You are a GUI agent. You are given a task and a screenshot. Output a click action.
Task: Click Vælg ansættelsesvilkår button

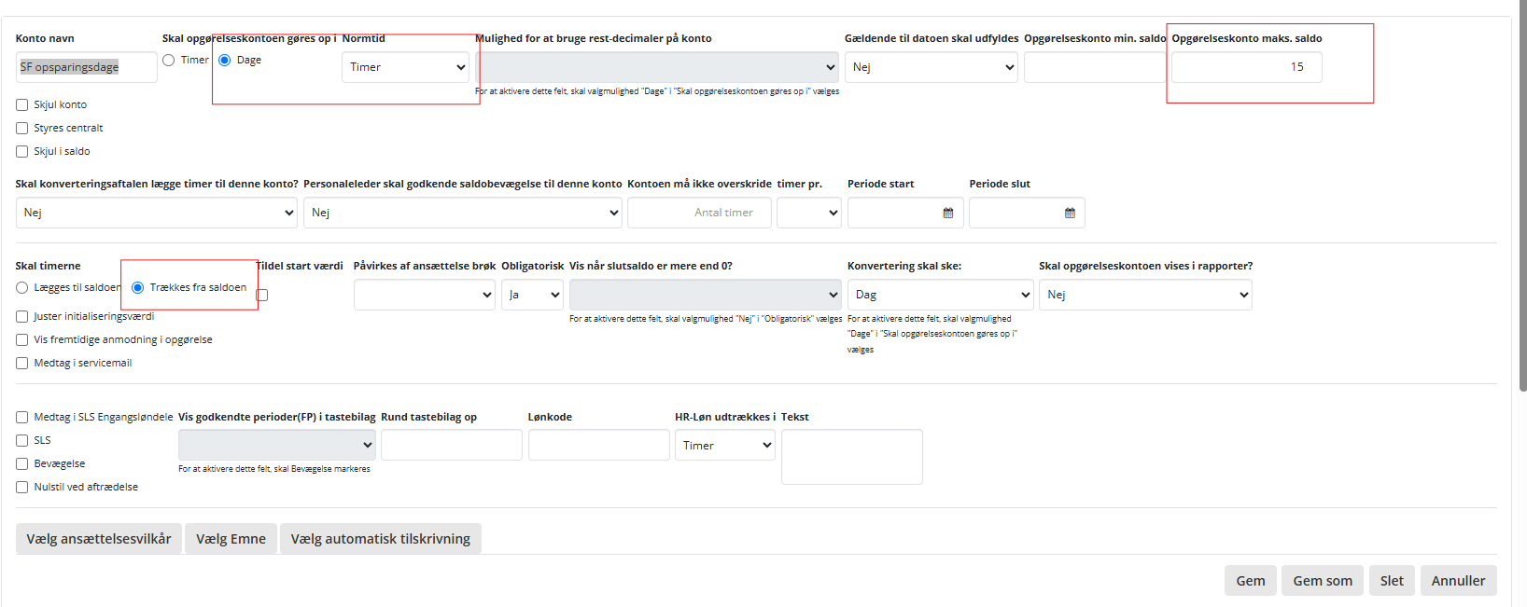tap(99, 539)
